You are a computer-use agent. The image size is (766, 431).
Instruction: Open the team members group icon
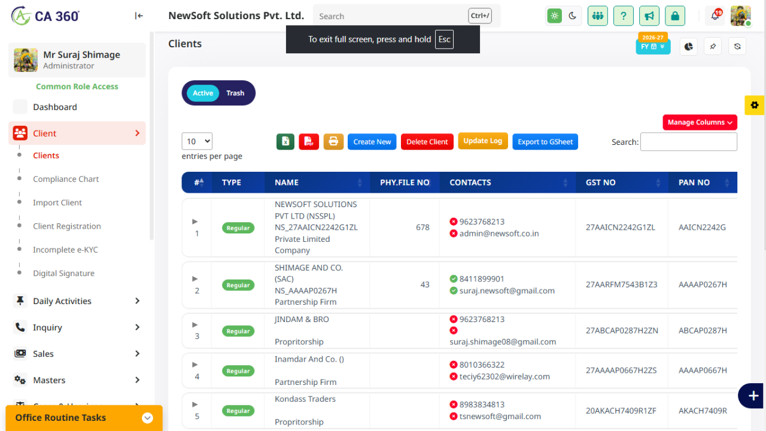(x=598, y=16)
